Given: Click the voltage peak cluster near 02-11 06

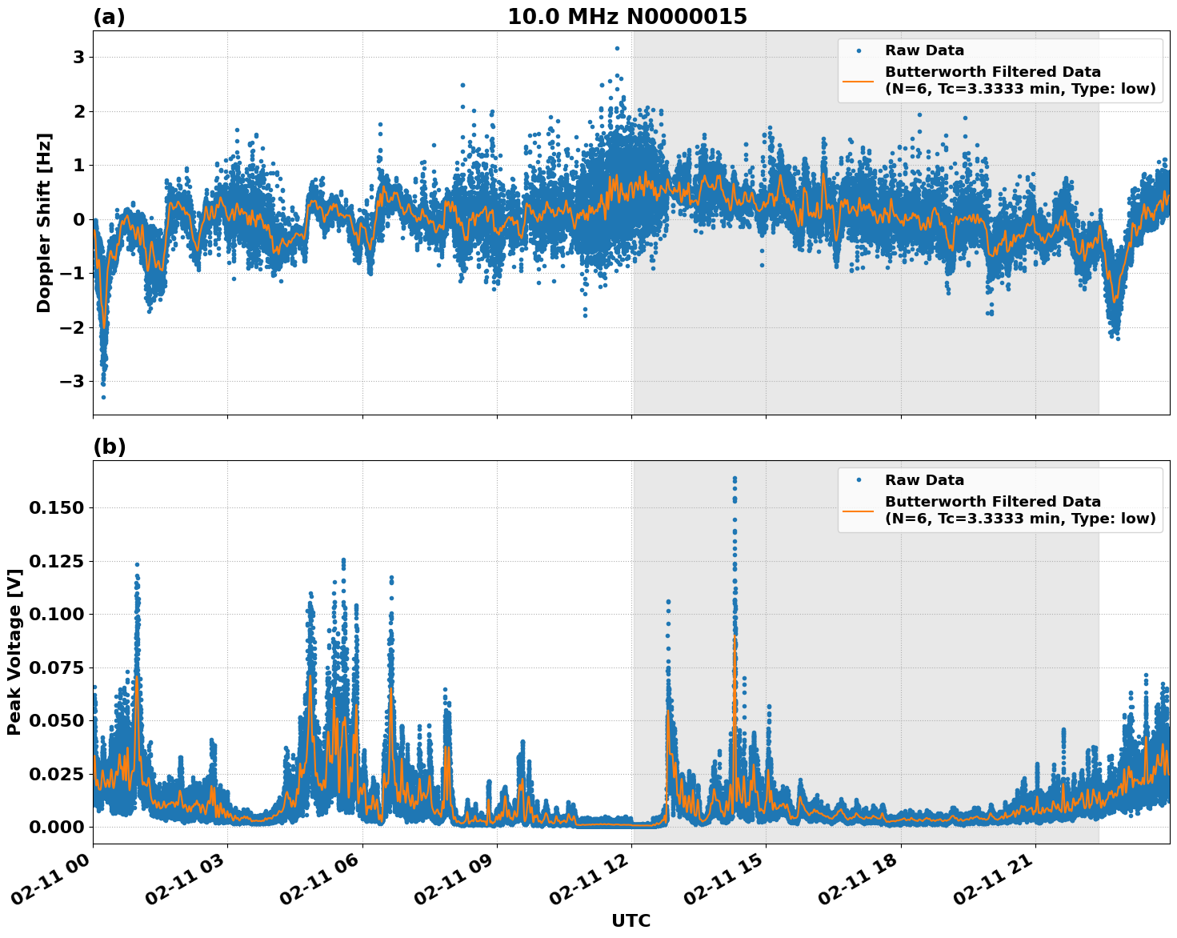Looking at the screenshot, I should tap(342, 560).
